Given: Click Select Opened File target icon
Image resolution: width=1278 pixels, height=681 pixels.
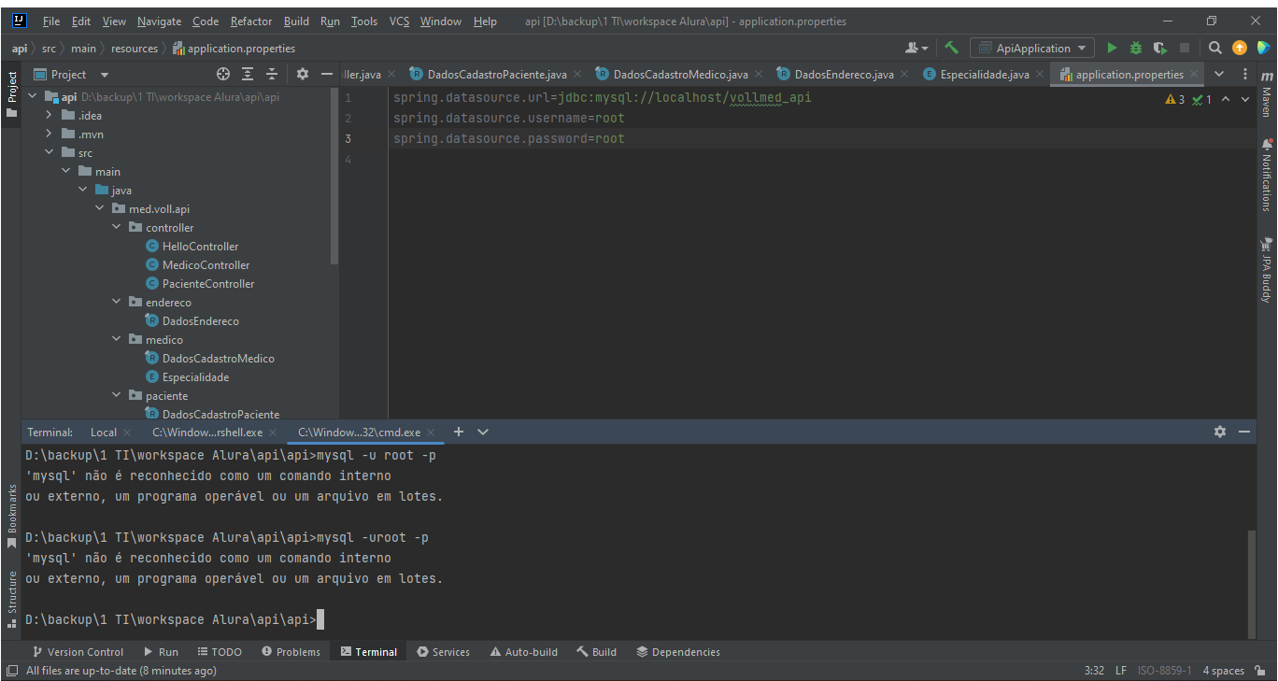Looking at the screenshot, I should pos(222,74).
